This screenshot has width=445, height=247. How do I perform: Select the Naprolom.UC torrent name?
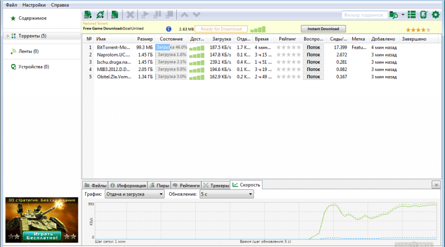(x=113, y=55)
